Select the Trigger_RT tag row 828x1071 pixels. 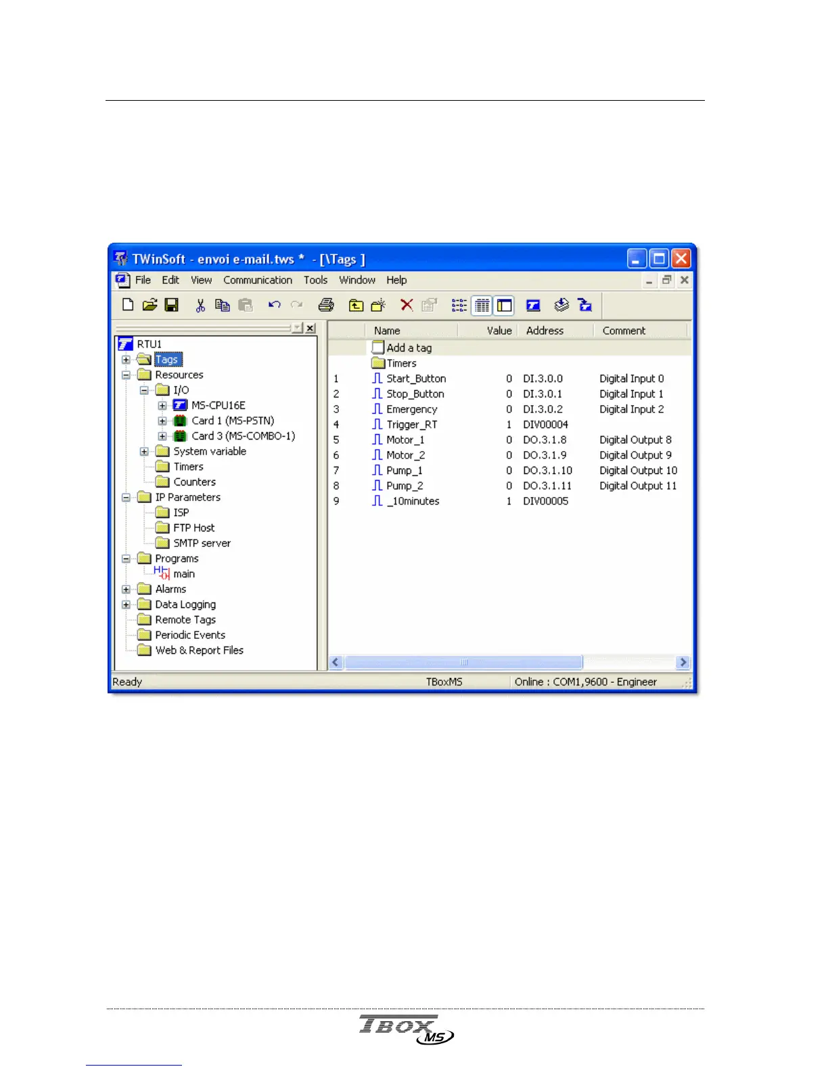(x=509, y=425)
